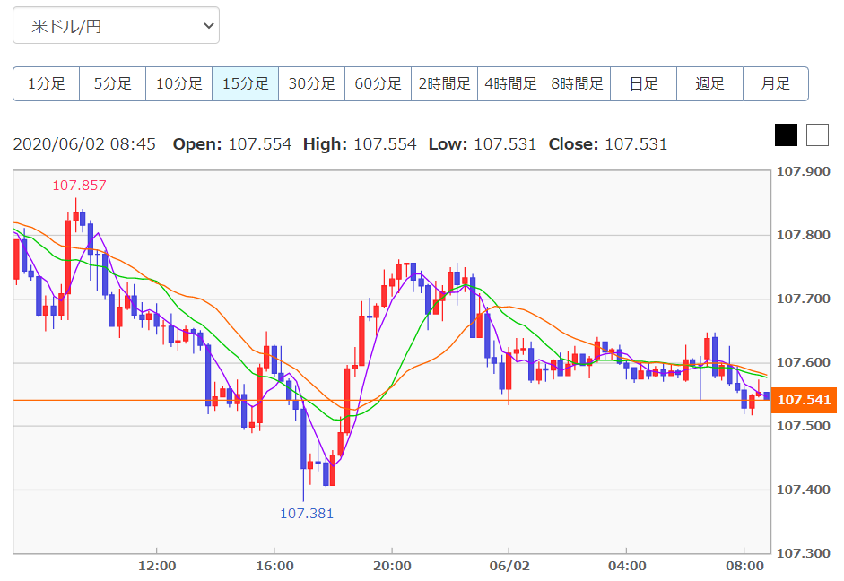
Task: Click the Open value 107.554
Action: click(260, 144)
